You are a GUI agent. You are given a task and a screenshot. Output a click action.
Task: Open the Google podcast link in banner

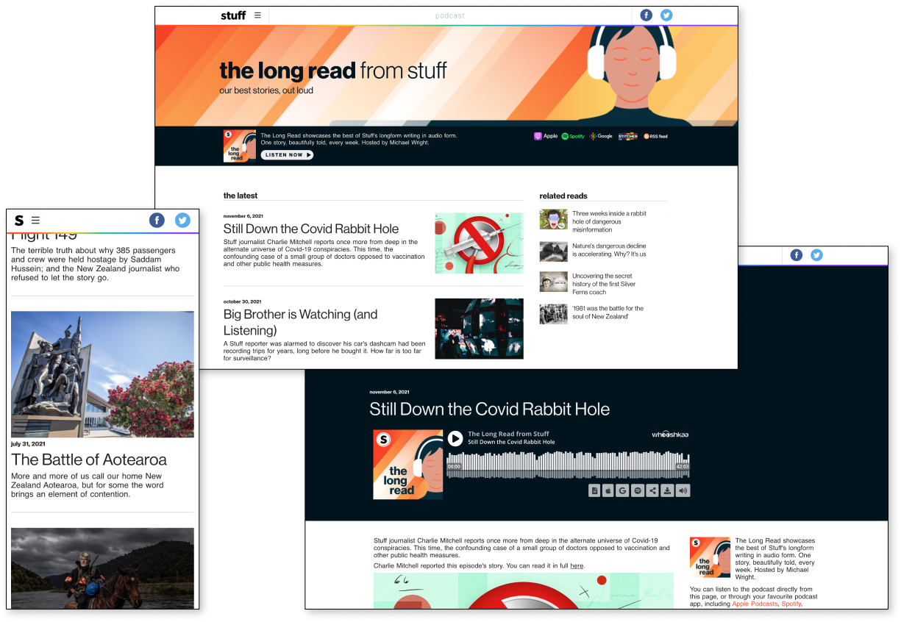[x=601, y=136]
